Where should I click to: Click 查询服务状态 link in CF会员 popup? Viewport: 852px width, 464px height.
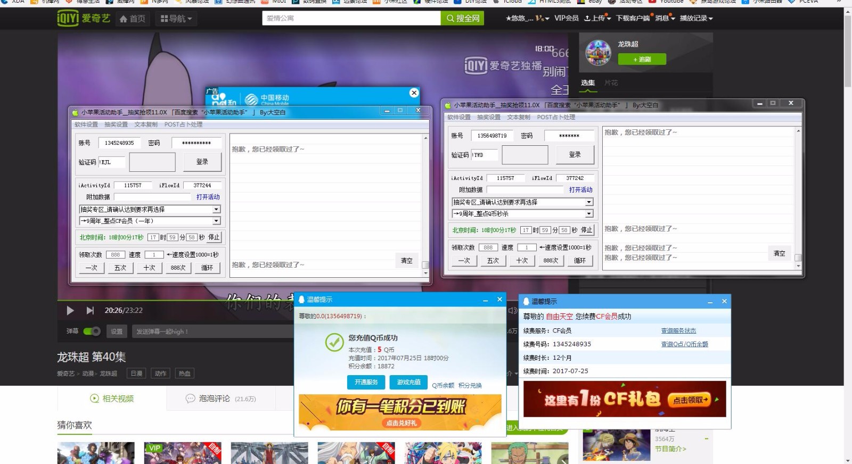678,330
